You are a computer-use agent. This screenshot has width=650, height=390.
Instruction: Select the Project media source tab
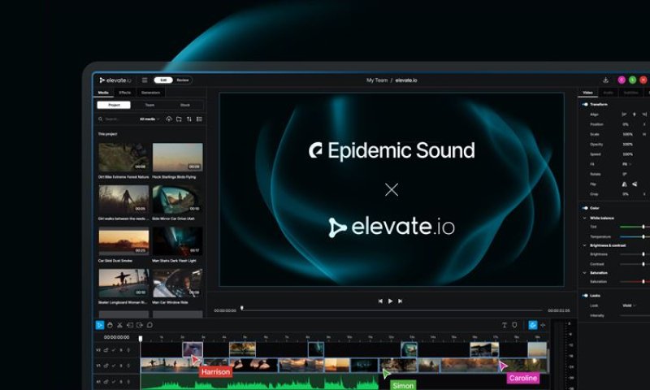(114, 106)
